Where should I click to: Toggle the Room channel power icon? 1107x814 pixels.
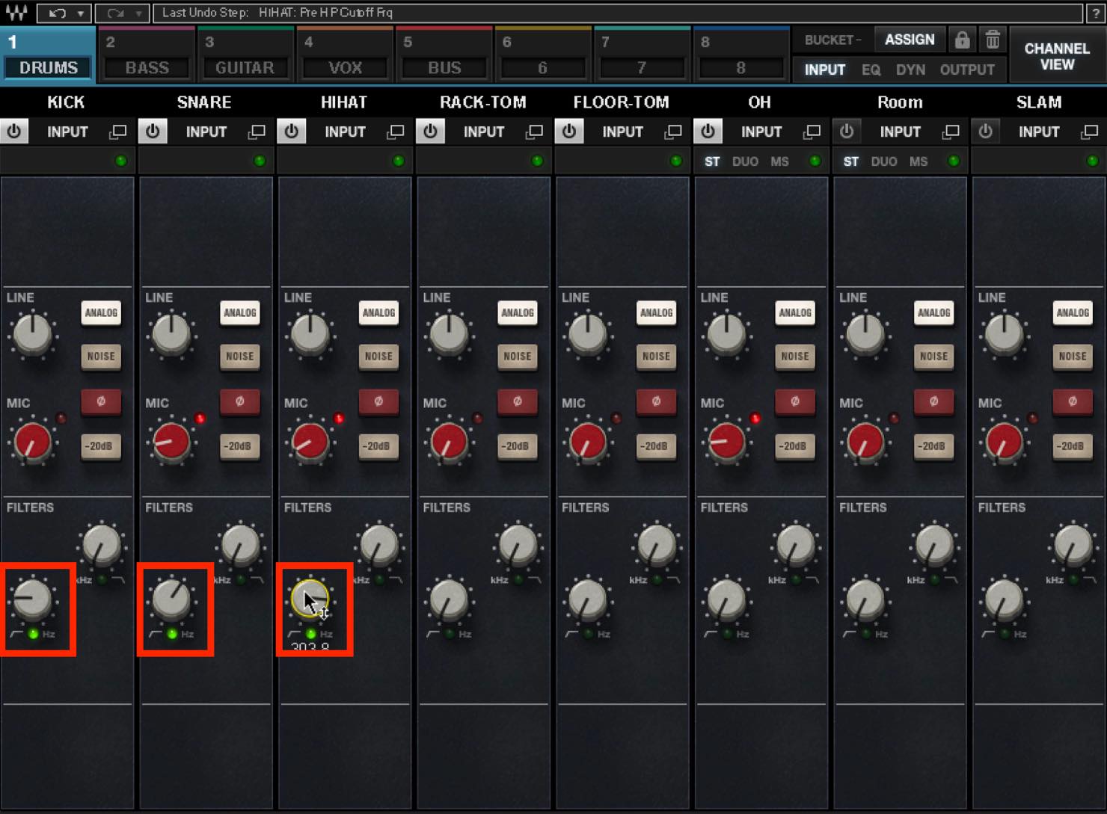point(847,132)
